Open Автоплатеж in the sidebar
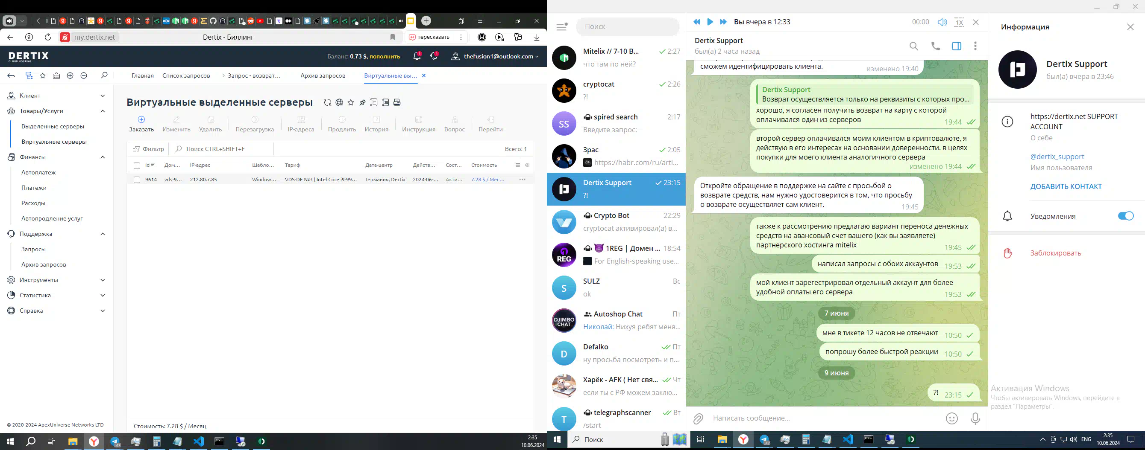 (x=39, y=173)
